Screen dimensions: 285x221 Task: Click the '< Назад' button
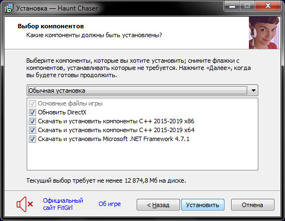tap(158, 205)
